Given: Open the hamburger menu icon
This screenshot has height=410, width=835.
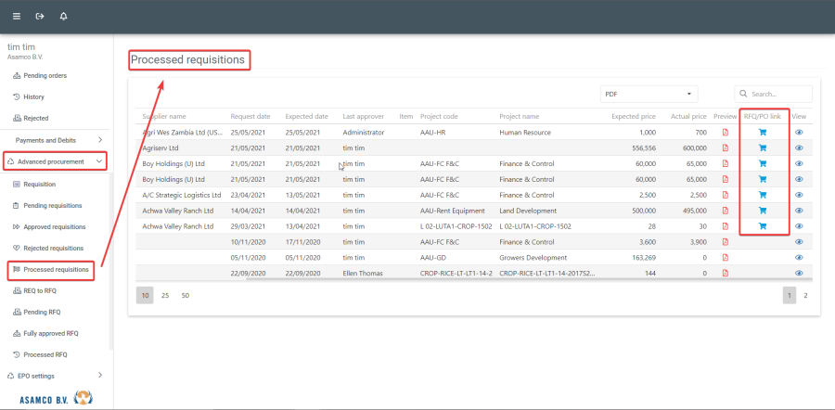Looking at the screenshot, I should pyautogui.click(x=16, y=17).
